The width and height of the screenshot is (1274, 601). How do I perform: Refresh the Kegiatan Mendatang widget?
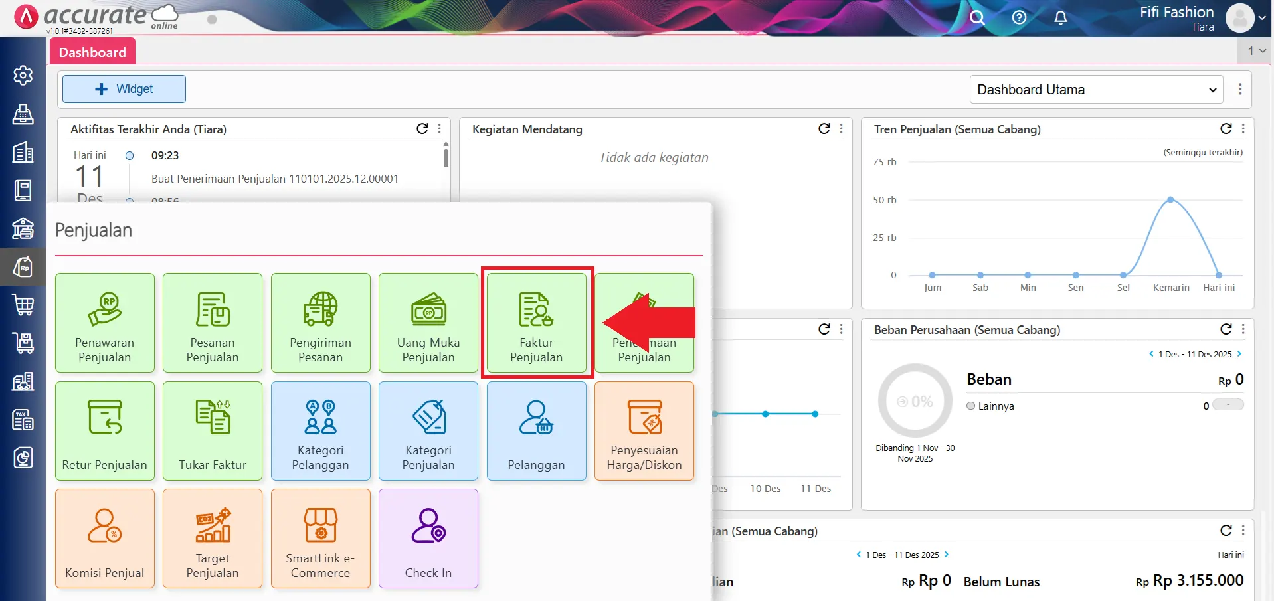click(824, 129)
